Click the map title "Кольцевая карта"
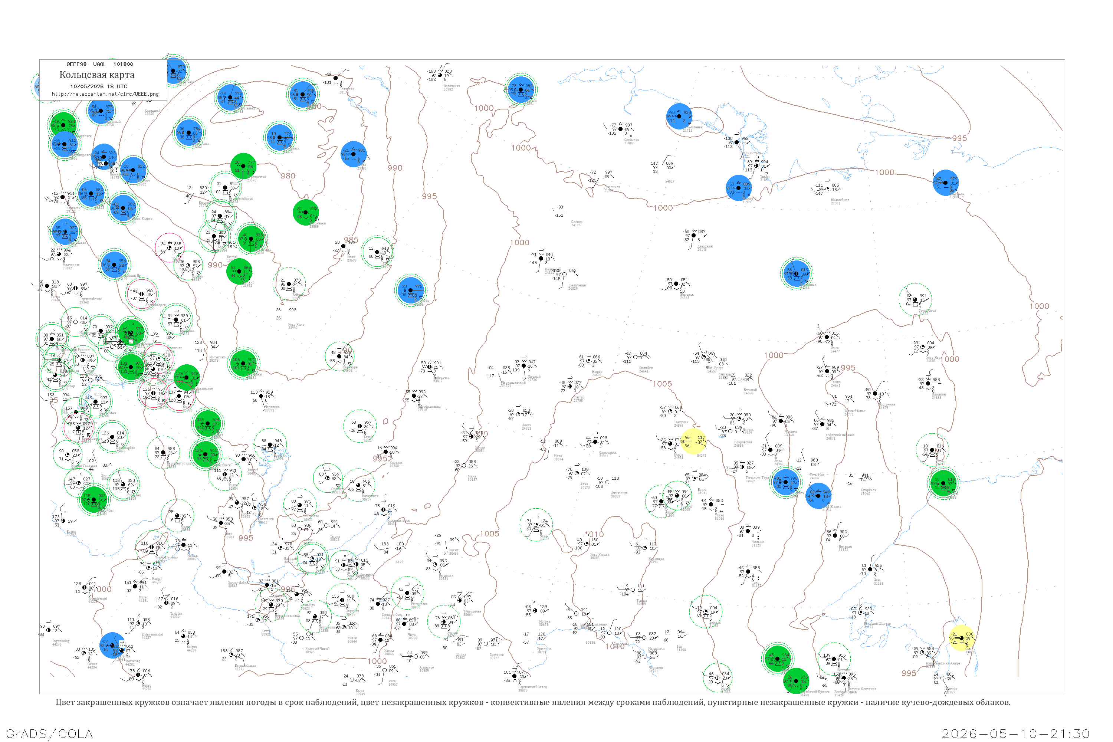Screen dimensions: 1113x742 [x=96, y=75]
